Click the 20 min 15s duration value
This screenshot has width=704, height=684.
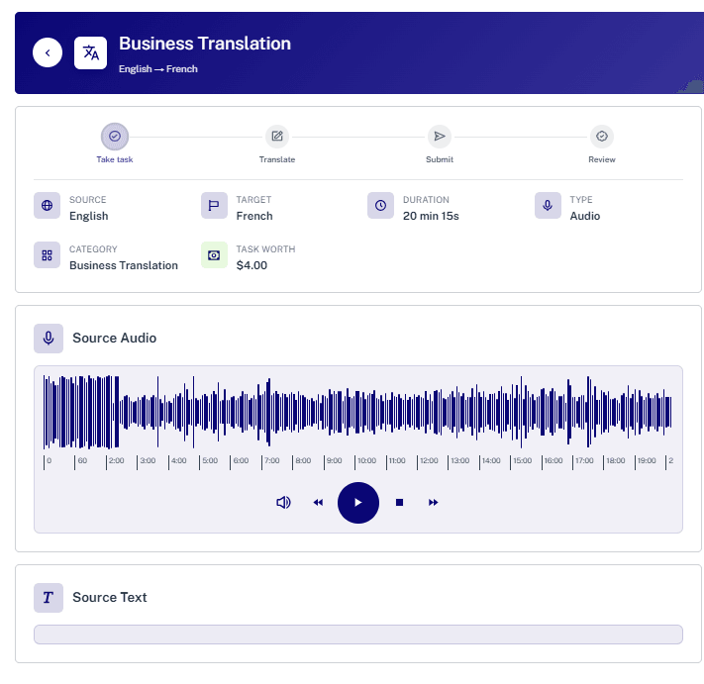click(431, 216)
